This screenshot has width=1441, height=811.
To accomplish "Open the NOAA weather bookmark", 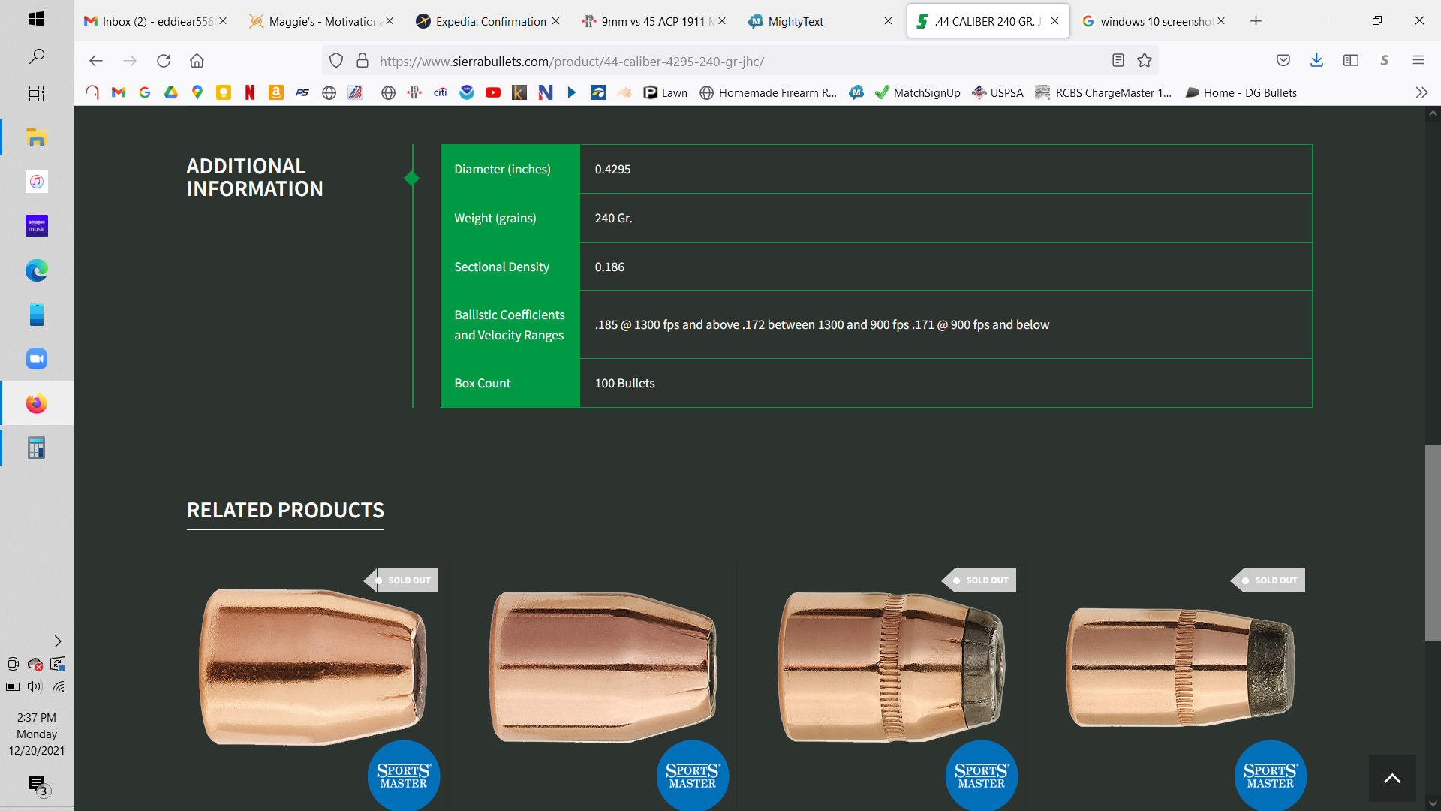I will pyautogui.click(x=467, y=92).
